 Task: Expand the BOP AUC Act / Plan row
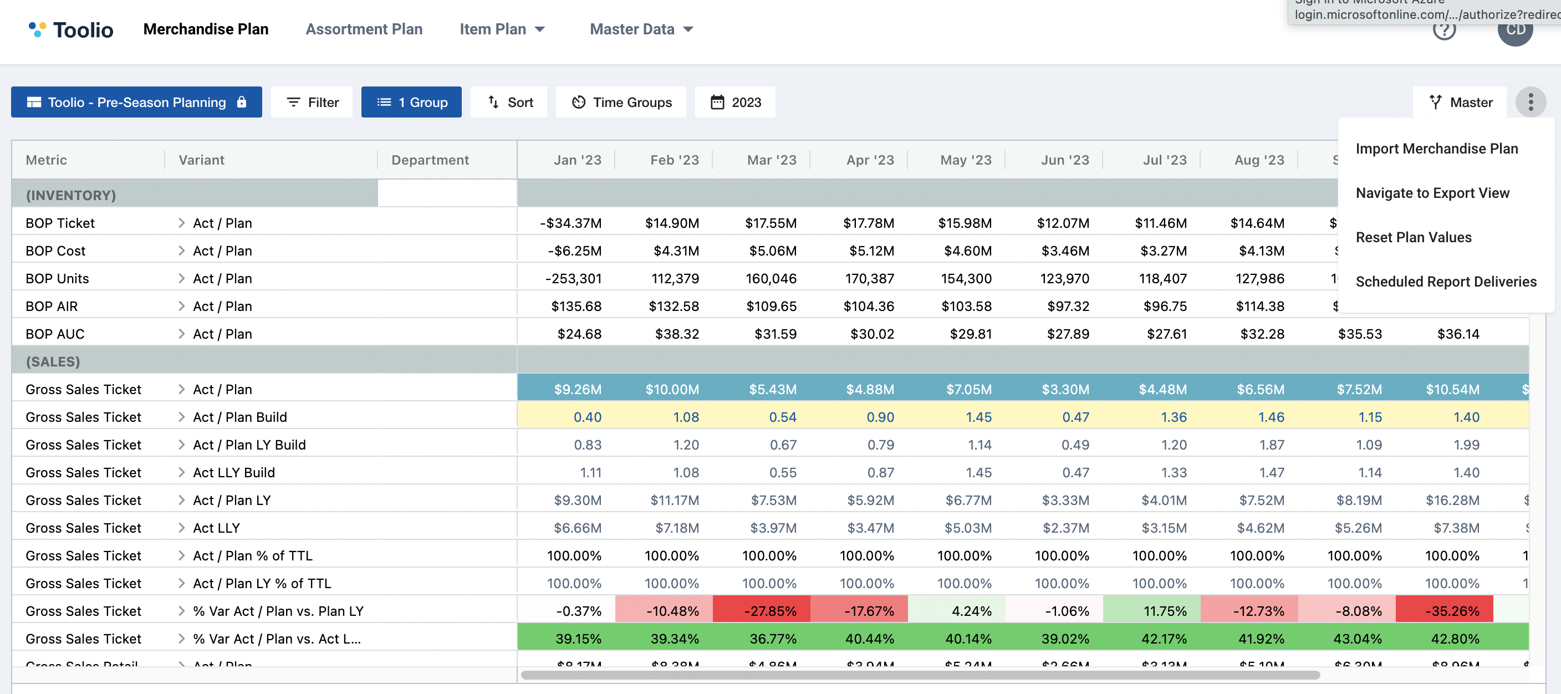coord(181,334)
